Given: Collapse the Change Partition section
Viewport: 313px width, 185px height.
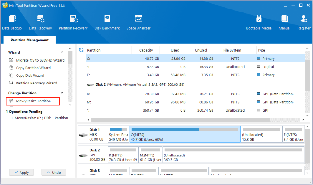Looking at the screenshot, I should pyautogui.click(x=62, y=93).
